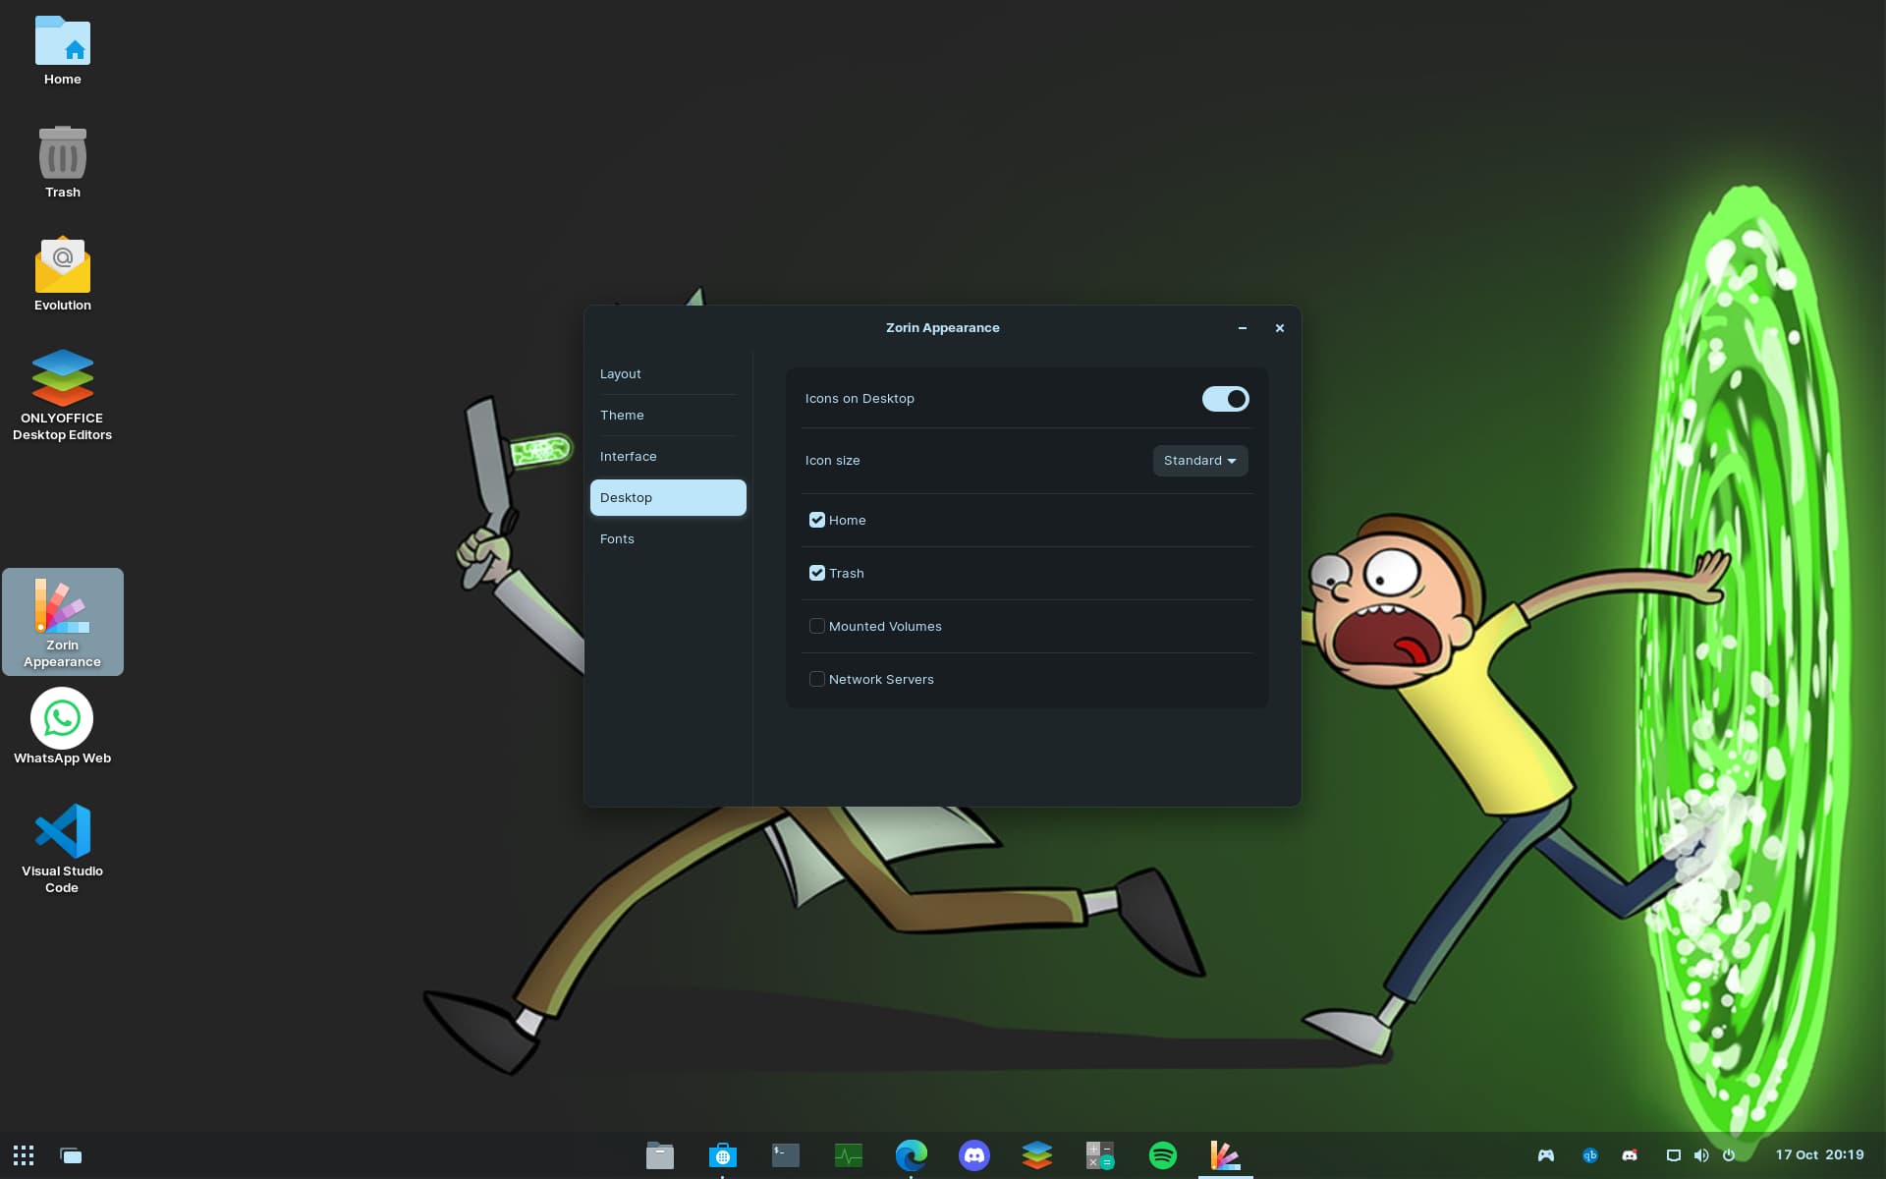Open the Icon size Standard dropdown
Viewport: 1886px width, 1179px height.
click(1200, 461)
